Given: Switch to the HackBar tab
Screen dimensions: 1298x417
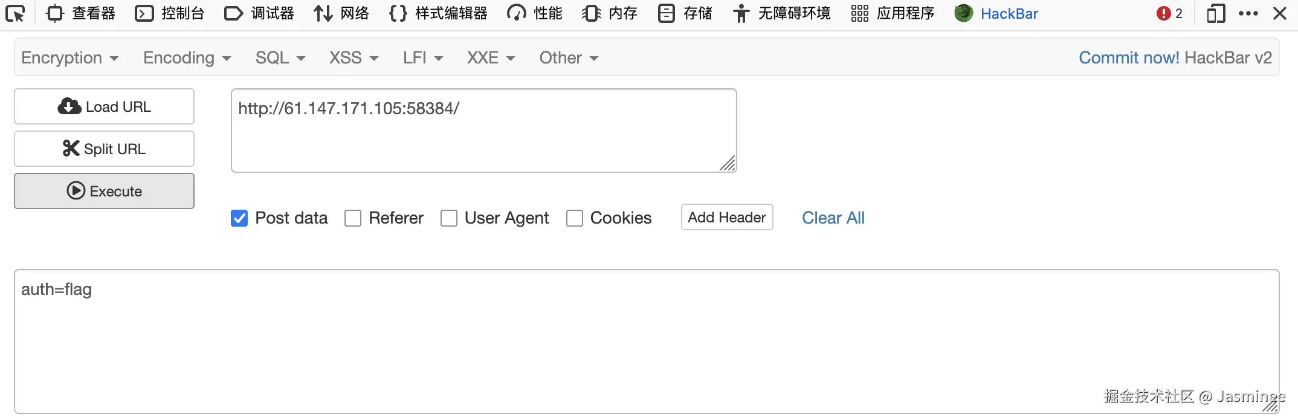Looking at the screenshot, I should [996, 13].
